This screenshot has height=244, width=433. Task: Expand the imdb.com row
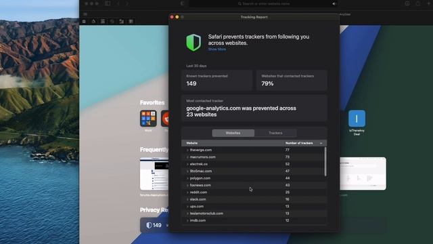coord(187,220)
